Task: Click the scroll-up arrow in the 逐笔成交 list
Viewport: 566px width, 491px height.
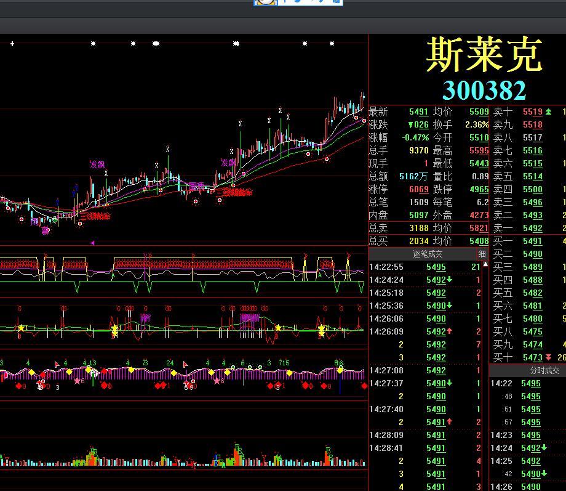Action: [x=485, y=264]
